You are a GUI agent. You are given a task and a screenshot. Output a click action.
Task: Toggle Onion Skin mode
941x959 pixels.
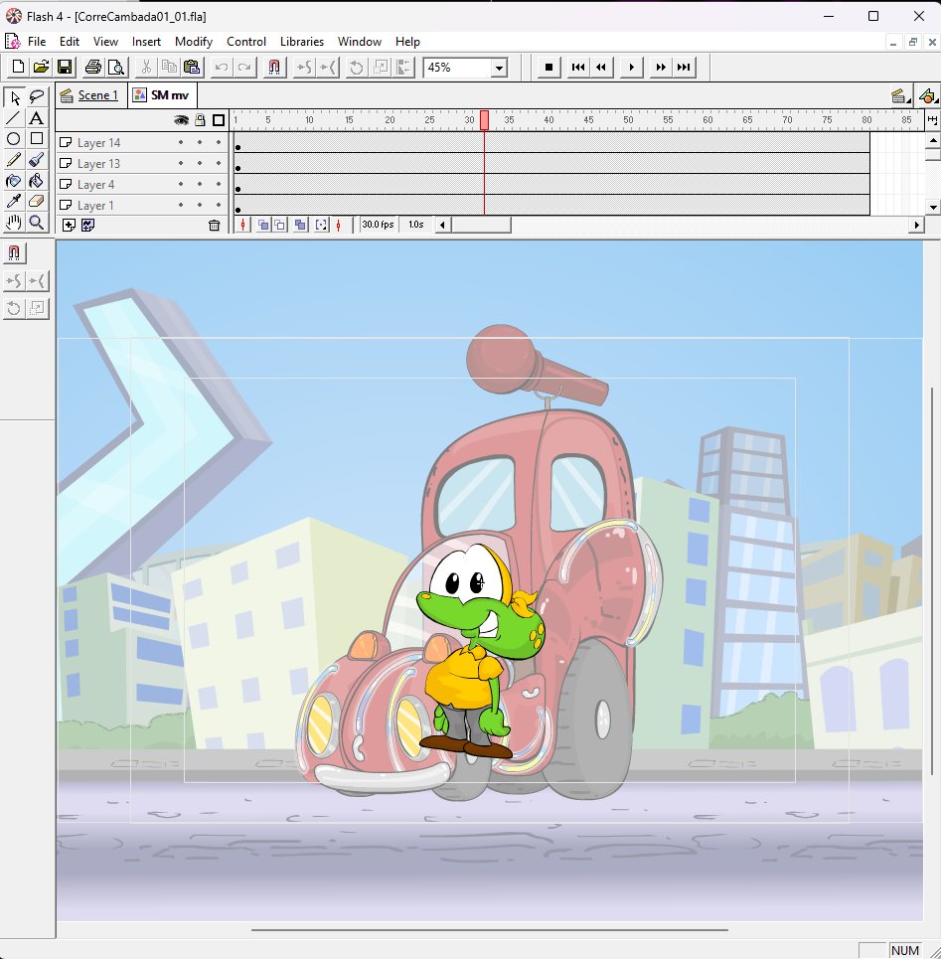click(x=263, y=225)
